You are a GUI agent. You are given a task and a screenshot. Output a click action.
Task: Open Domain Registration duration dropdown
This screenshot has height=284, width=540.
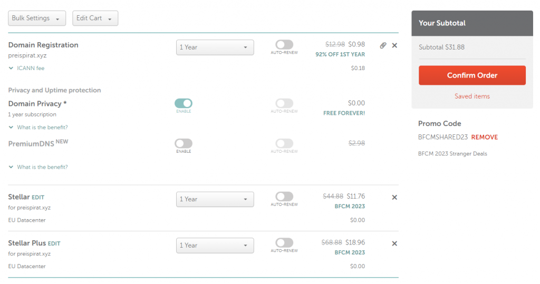click(215, 47)
